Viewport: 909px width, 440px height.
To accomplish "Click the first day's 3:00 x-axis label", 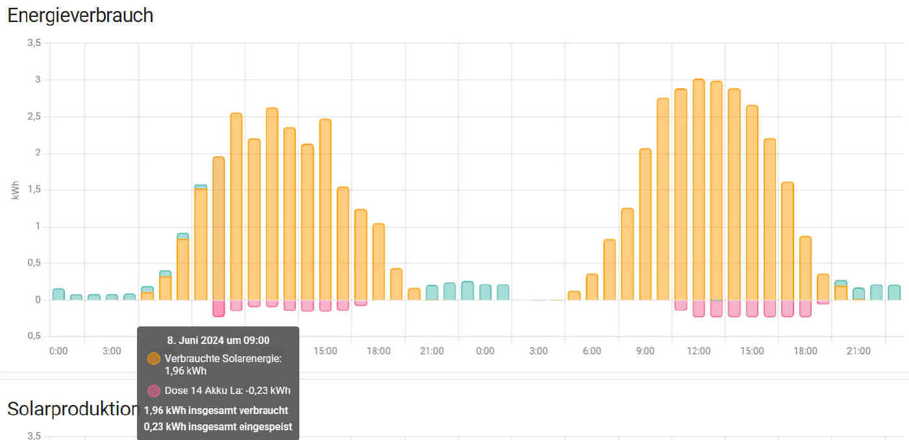I will click(112, 351).
